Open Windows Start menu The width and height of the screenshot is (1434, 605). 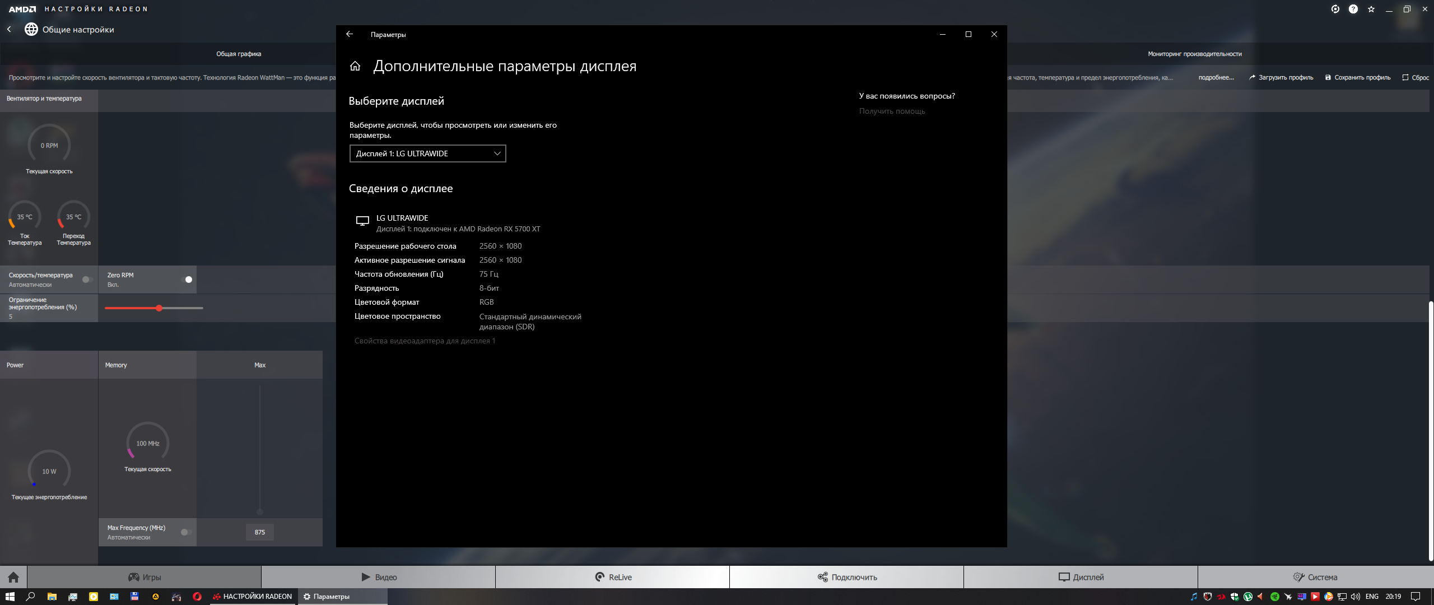10,597
